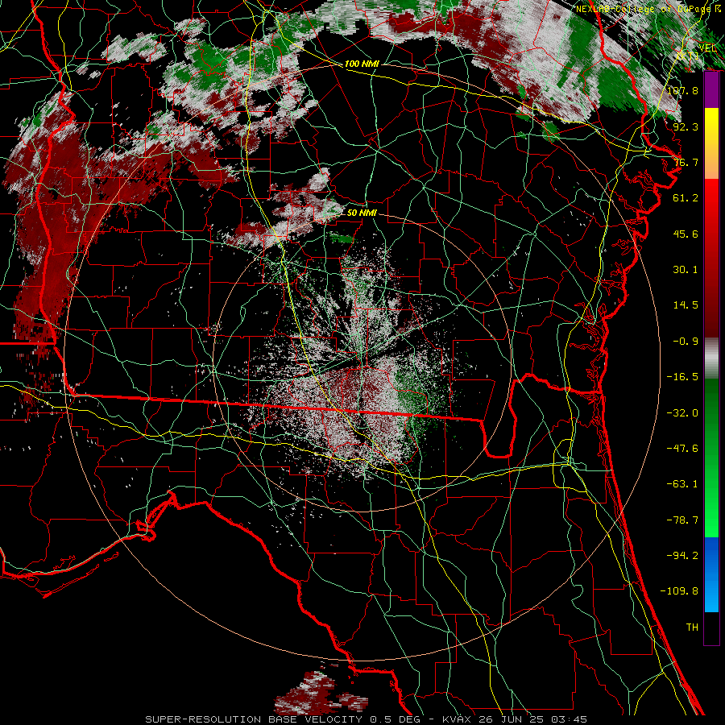This screenshot has width=725, height=725.
Task: Click the 50 NMI range ring label
Action: pos(362,213)
